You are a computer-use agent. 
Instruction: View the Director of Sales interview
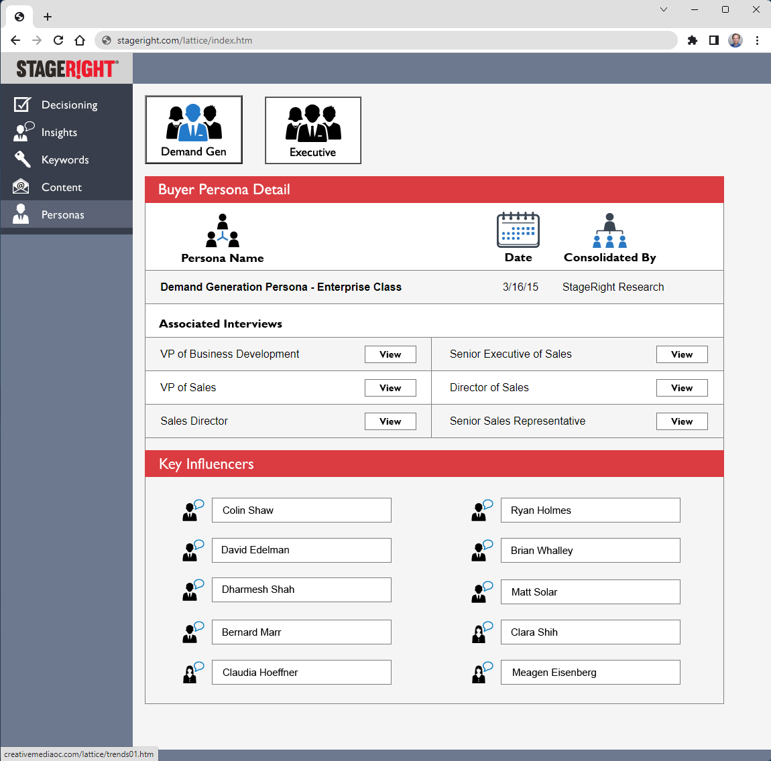click(682, 388)
